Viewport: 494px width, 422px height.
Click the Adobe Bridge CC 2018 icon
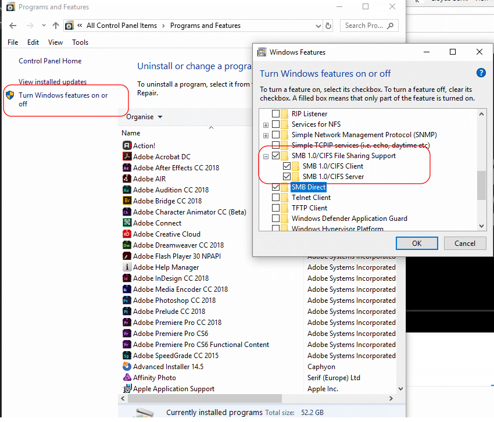click(x=127, y=201)
